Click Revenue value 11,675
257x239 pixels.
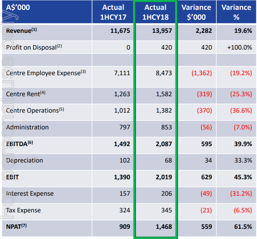pos(120,31)
